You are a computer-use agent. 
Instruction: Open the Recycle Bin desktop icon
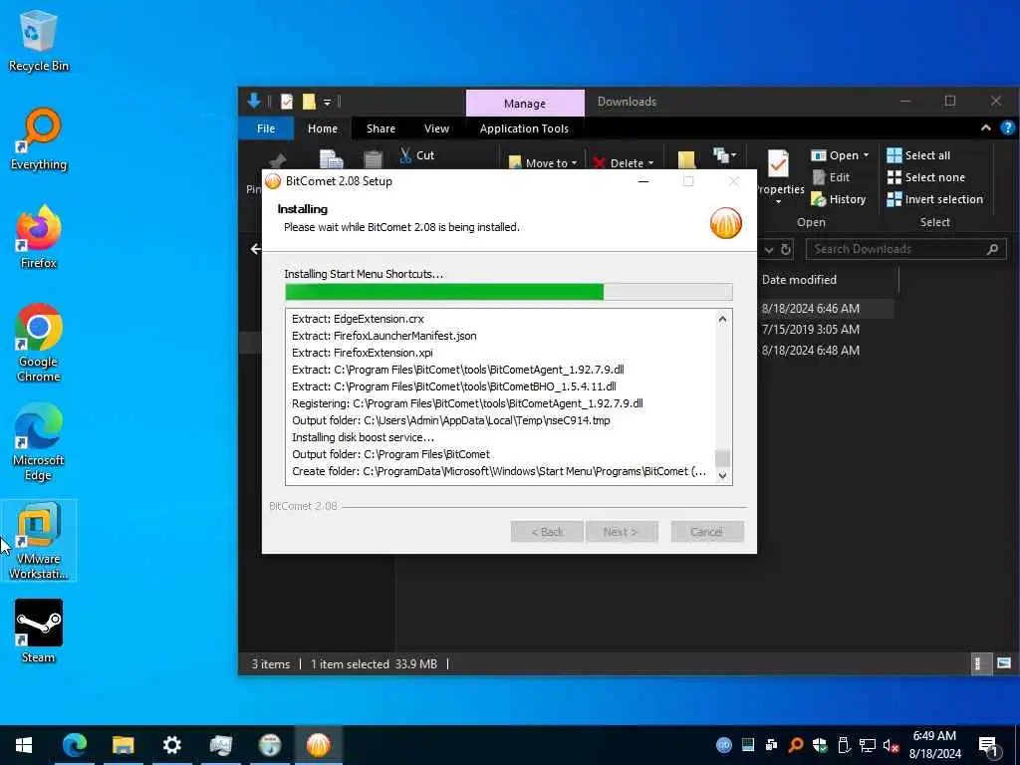[x=39, y=41]
